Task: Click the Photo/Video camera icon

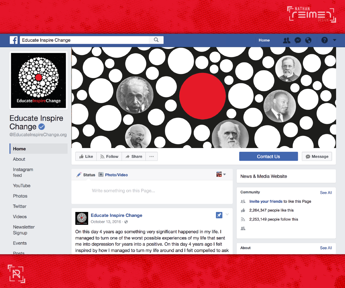Action: 101,175
